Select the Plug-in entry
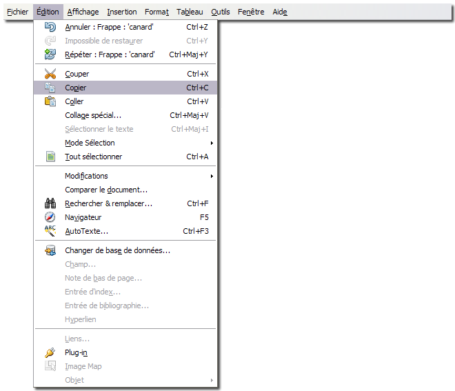The height and width of the screenshot is (391, 455). click(125, 352)
